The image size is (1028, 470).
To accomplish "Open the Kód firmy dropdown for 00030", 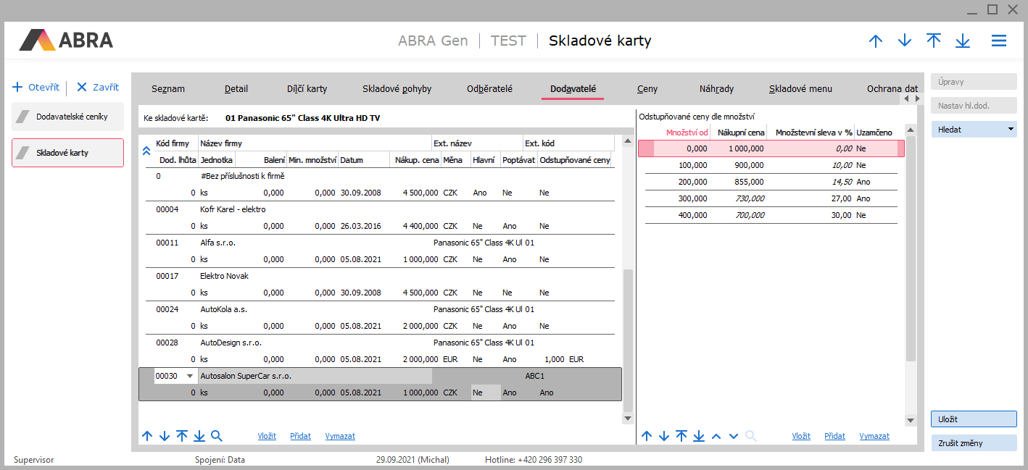I will 190,376.
